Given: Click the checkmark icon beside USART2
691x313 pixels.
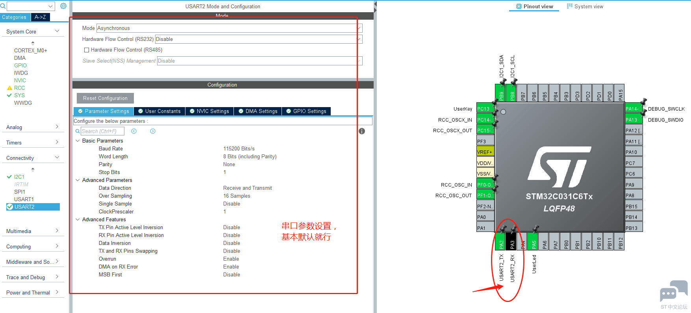Looking at the screenshot, I should click(x=10, y=207).
